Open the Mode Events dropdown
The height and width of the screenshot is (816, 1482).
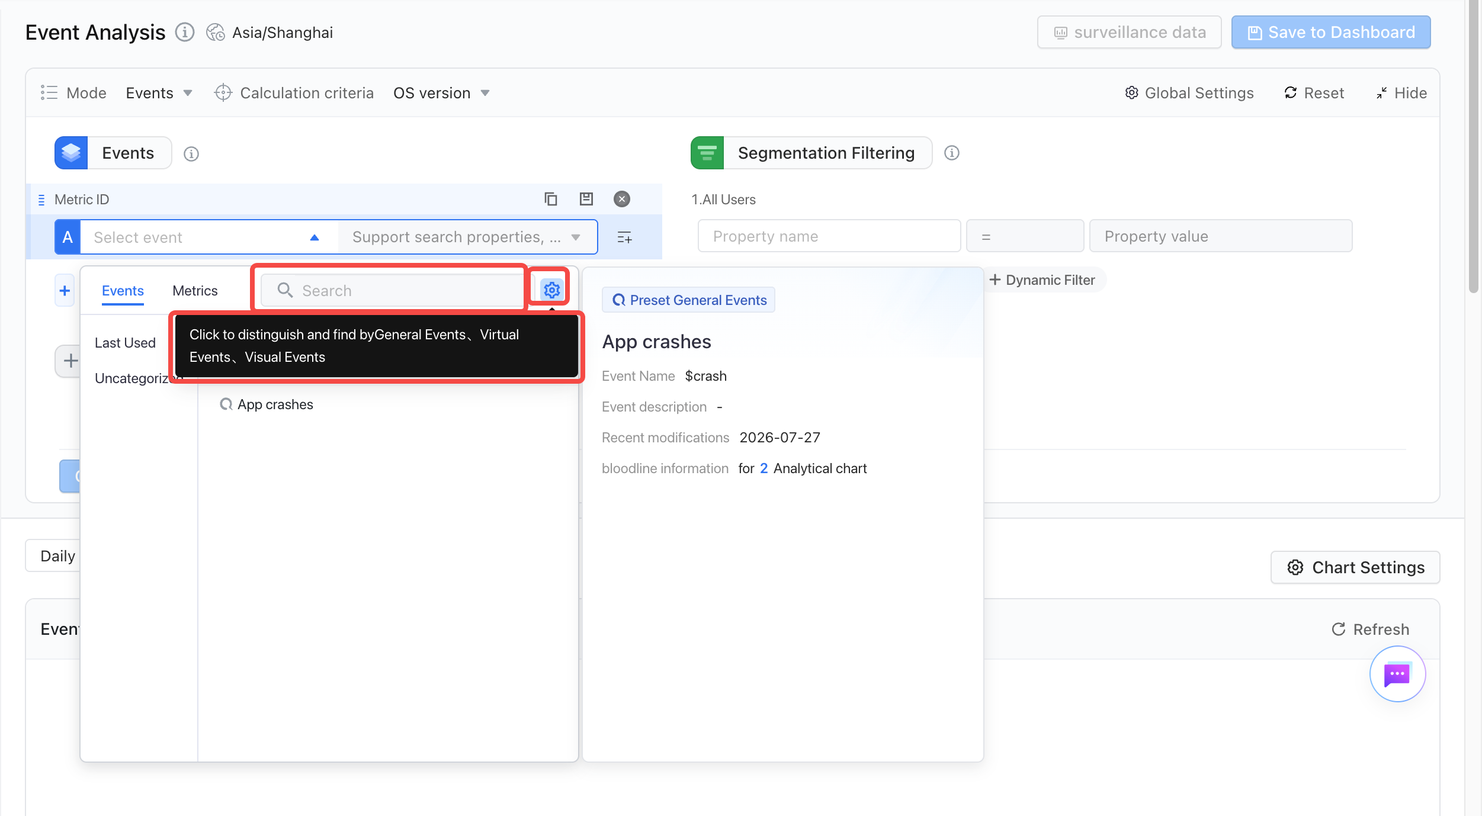click(x=159, y=93)
